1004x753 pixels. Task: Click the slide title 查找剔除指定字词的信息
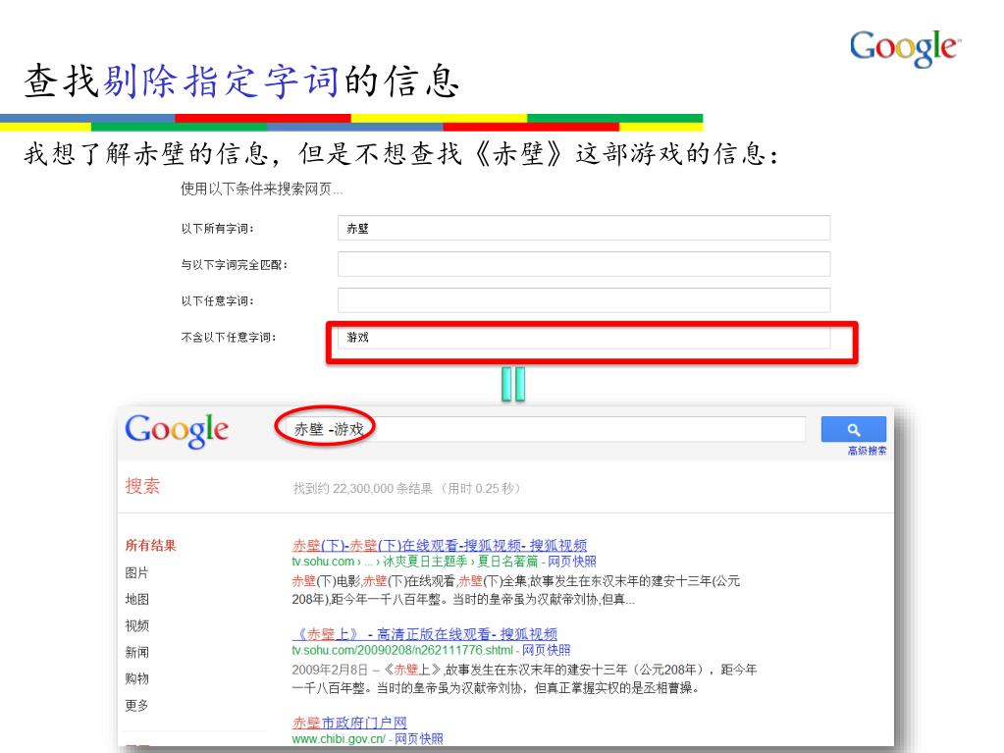[x=241, y=81]
